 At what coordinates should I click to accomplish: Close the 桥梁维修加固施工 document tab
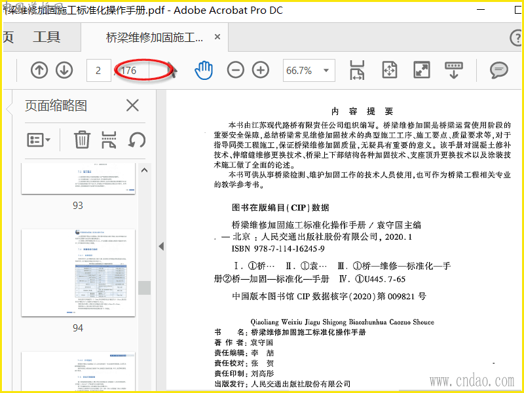(217, 37)
